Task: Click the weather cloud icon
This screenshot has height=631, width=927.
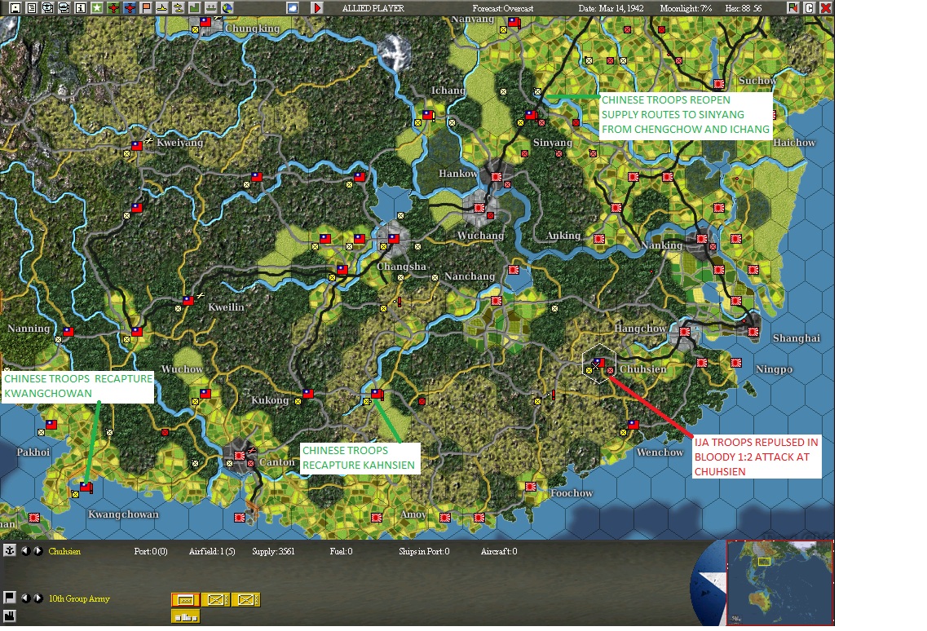Action: click(293, 7)
